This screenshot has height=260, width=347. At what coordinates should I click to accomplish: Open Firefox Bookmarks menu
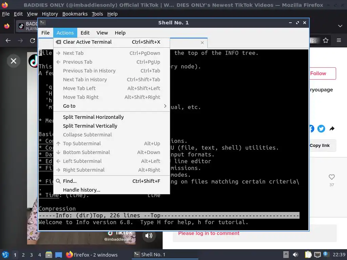[75, 14]
